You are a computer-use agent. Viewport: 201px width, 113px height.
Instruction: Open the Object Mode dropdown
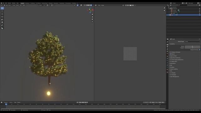click(8, 5)
